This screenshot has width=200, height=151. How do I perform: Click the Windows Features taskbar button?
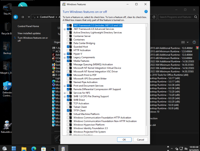pyautogui.click(x=63, y=149)
